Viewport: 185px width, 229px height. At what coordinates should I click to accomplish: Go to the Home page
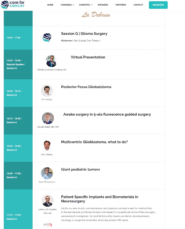(x=50, y=5)
